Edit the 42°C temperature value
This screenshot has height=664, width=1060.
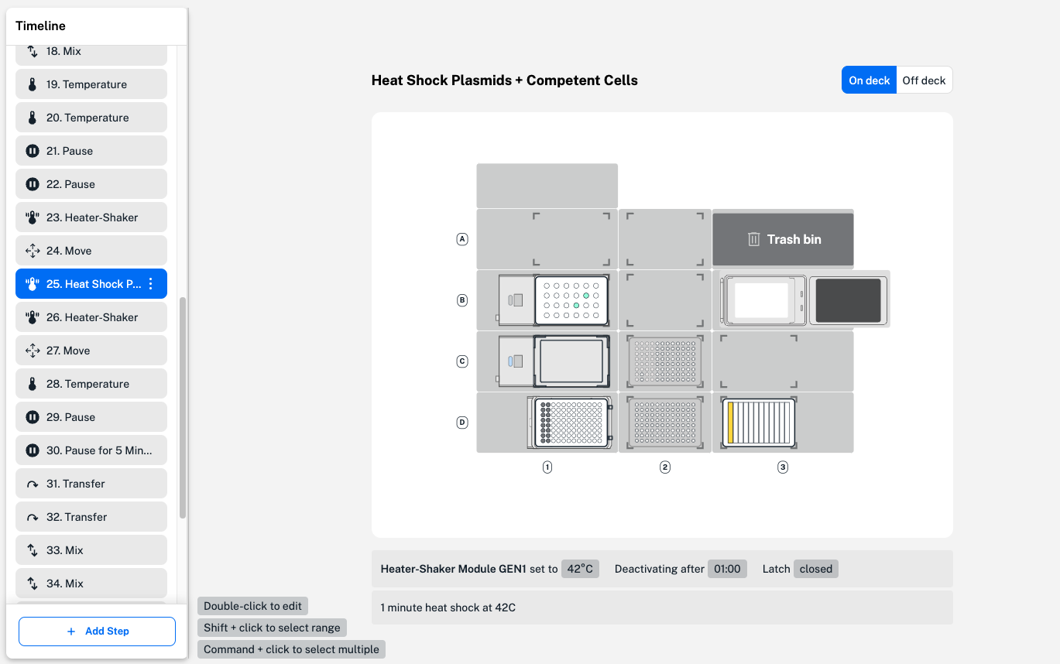(x=580, y=568)
